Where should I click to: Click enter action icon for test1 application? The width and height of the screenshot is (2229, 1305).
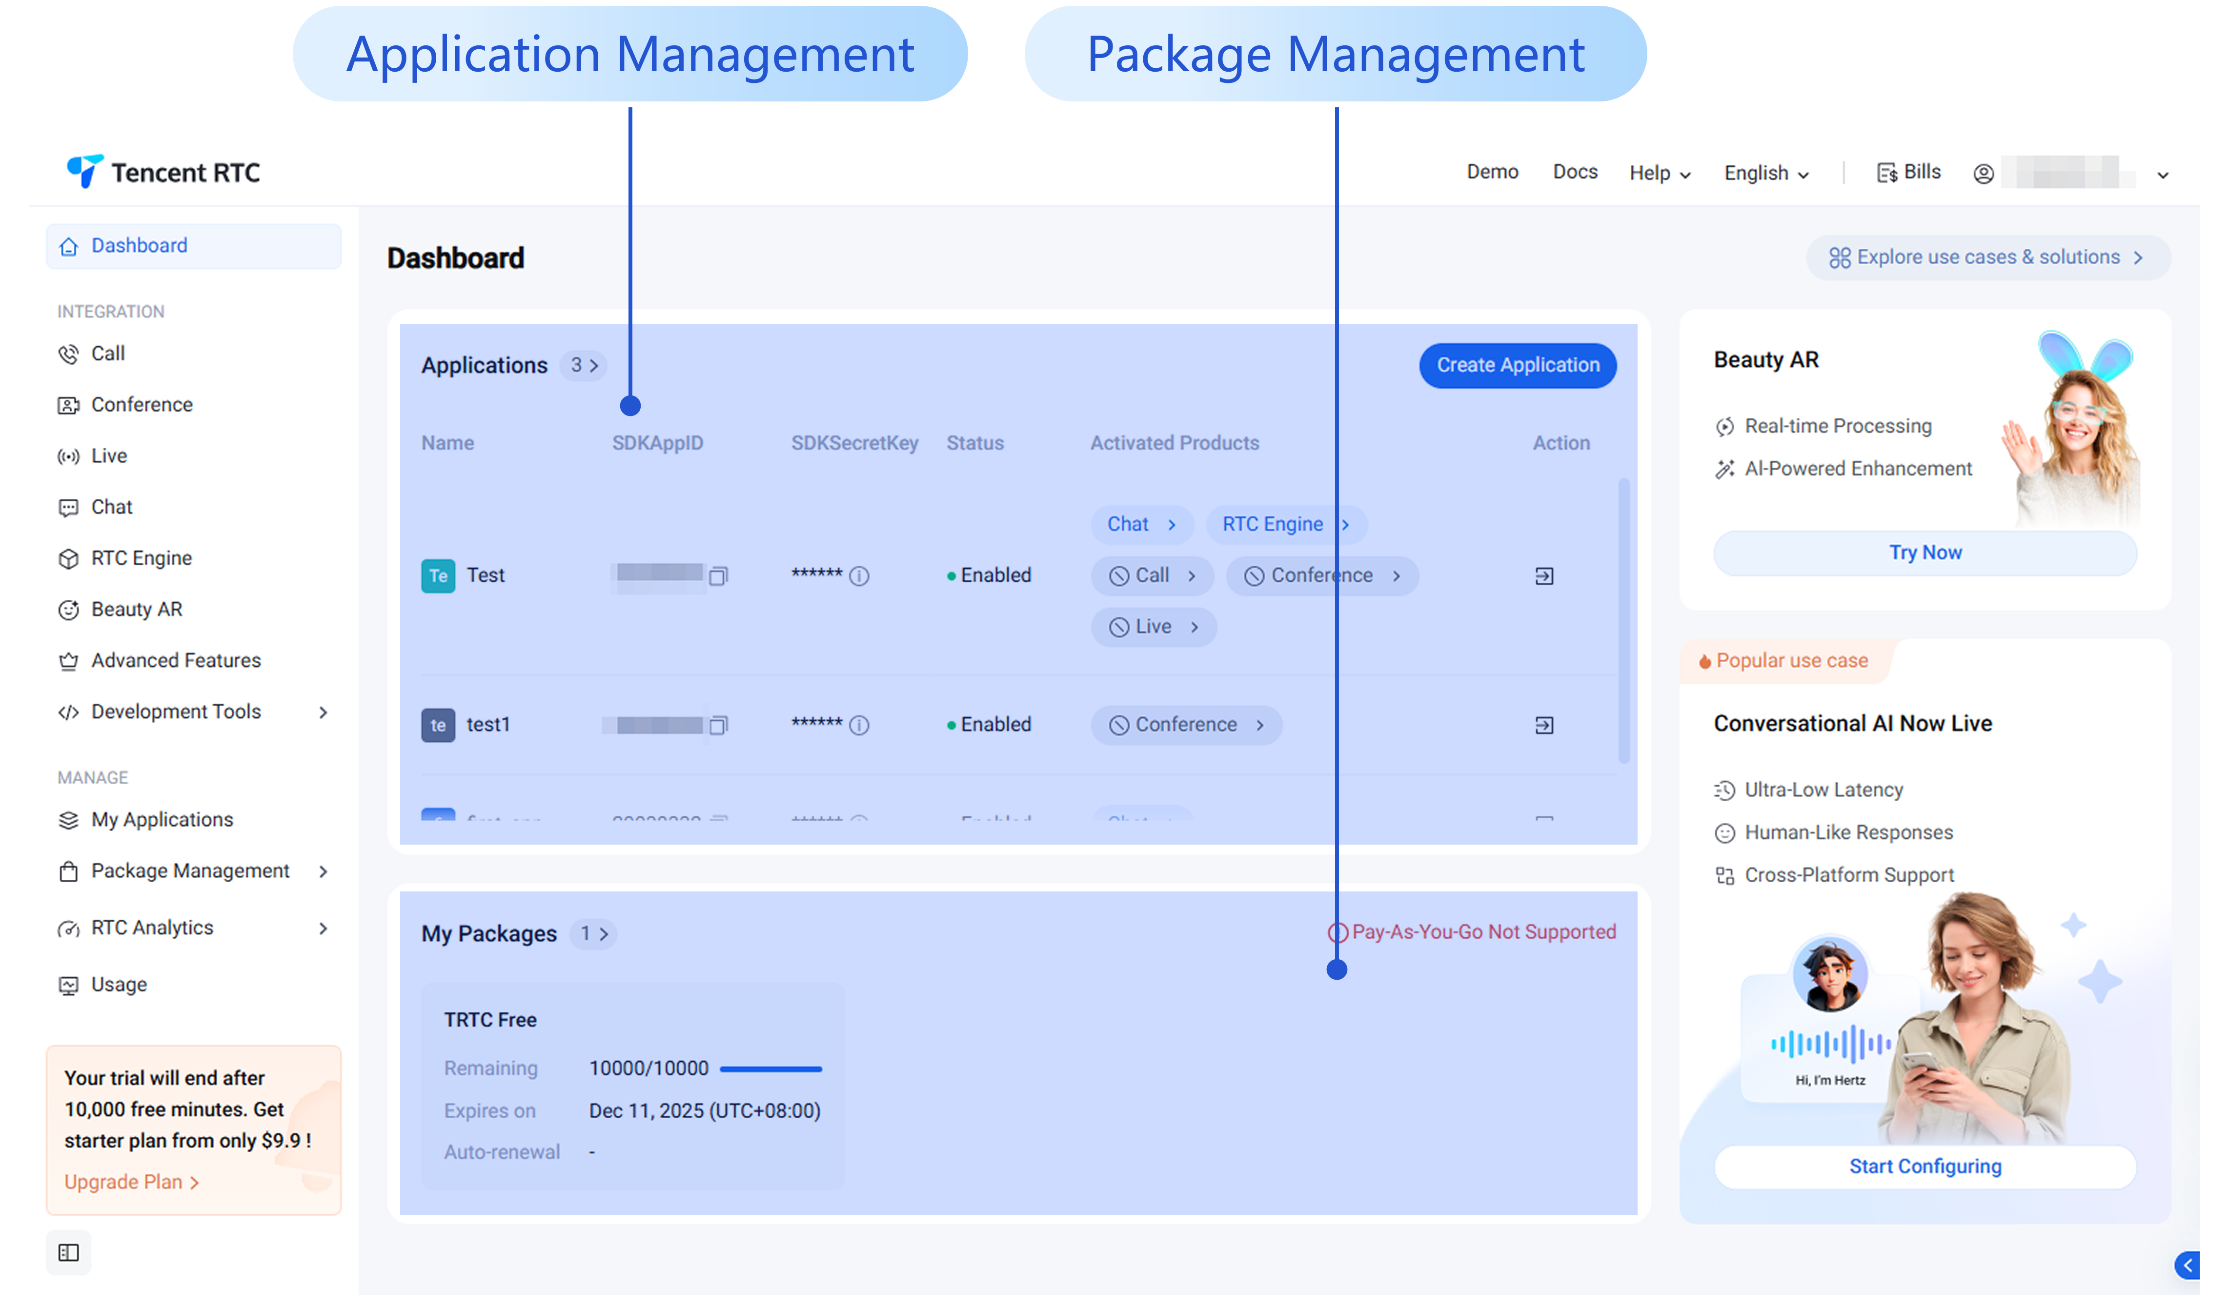click(1544, 726)
